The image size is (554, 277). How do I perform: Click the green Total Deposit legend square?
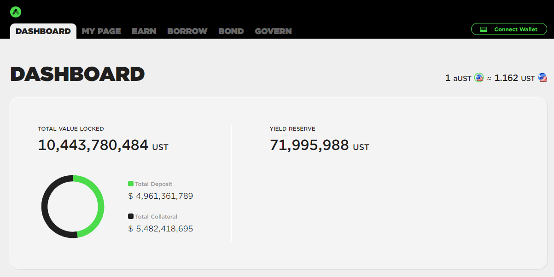(131, 184)
